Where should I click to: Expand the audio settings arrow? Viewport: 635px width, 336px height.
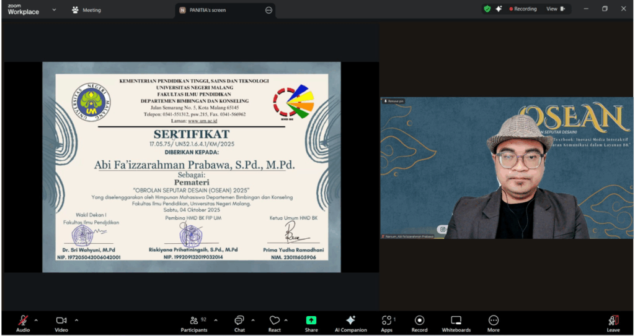(x=36, y=320)
